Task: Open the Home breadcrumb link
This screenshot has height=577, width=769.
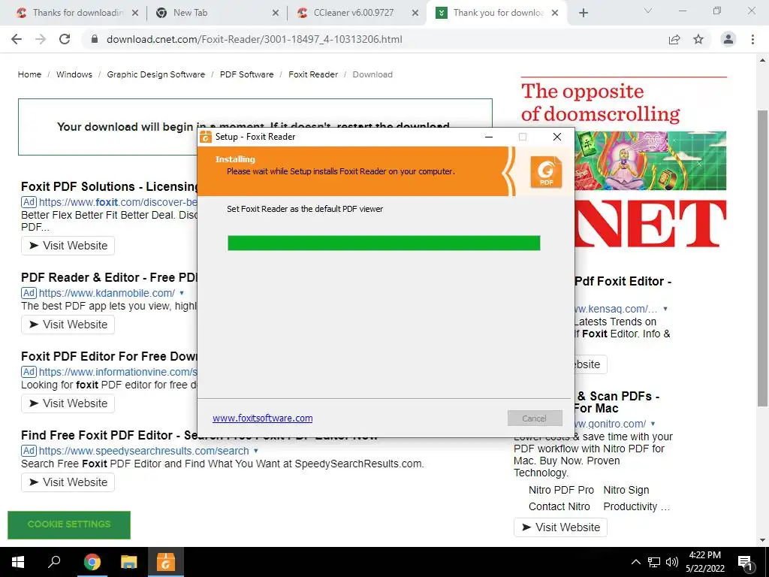Action: coord(29,74)
